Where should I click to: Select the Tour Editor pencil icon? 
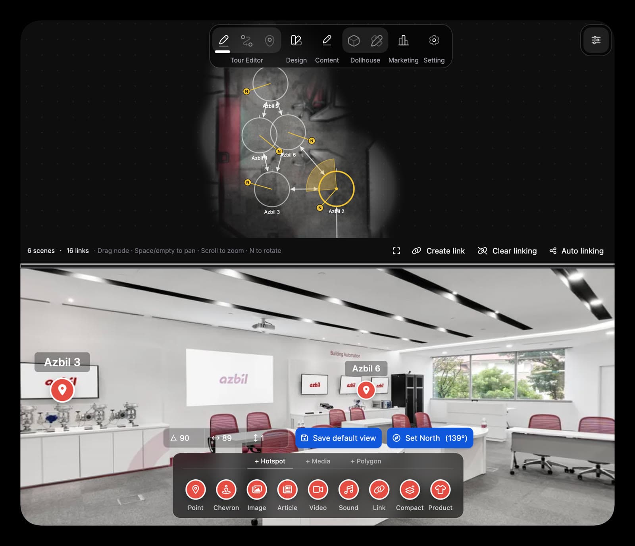click(223, 40)
